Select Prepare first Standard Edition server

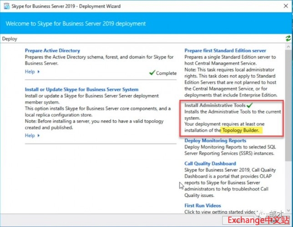(x=225, y=51)
